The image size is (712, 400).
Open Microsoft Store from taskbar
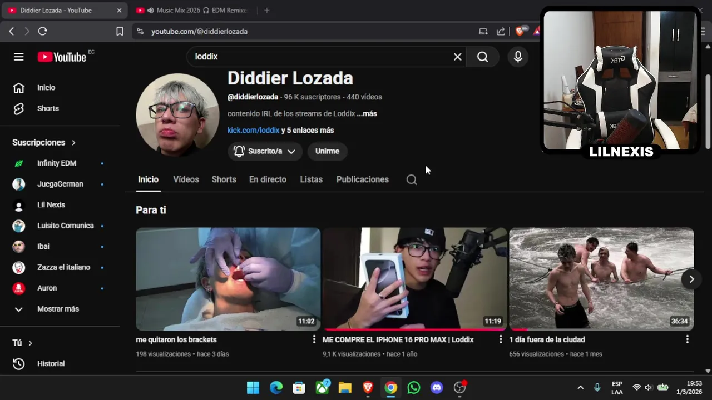pos(299,388)
